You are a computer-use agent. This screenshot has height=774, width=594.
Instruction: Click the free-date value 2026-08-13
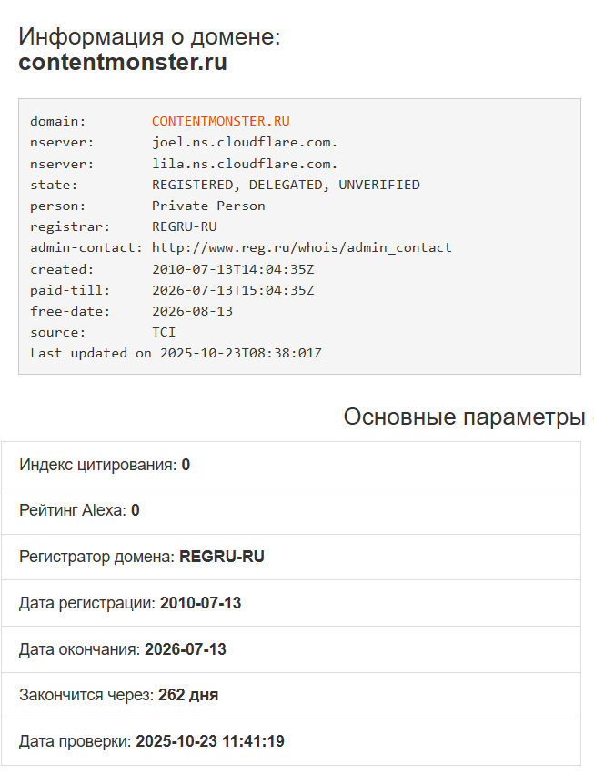point(192,311)
